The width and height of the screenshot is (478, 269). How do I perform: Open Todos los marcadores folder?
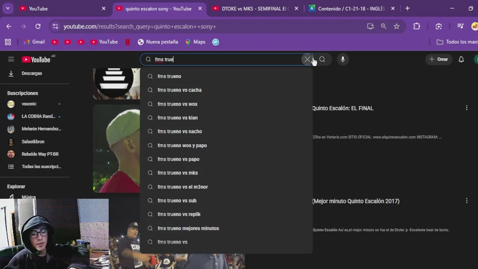(x=457, y=42)
